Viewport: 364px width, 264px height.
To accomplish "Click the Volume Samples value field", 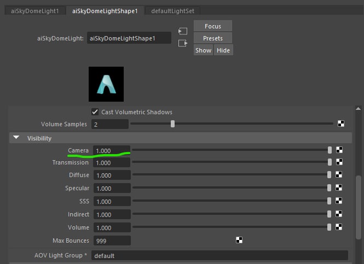I will coord(110,124).
